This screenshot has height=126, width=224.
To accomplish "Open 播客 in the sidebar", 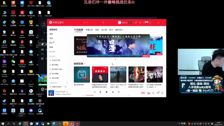I will coord(51,34).
